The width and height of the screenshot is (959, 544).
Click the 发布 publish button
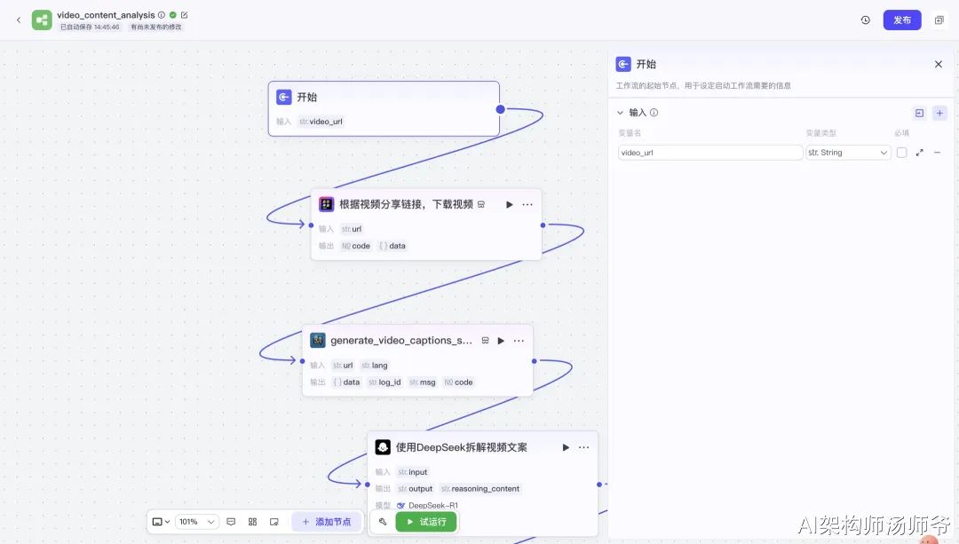(x=902, y=20)
